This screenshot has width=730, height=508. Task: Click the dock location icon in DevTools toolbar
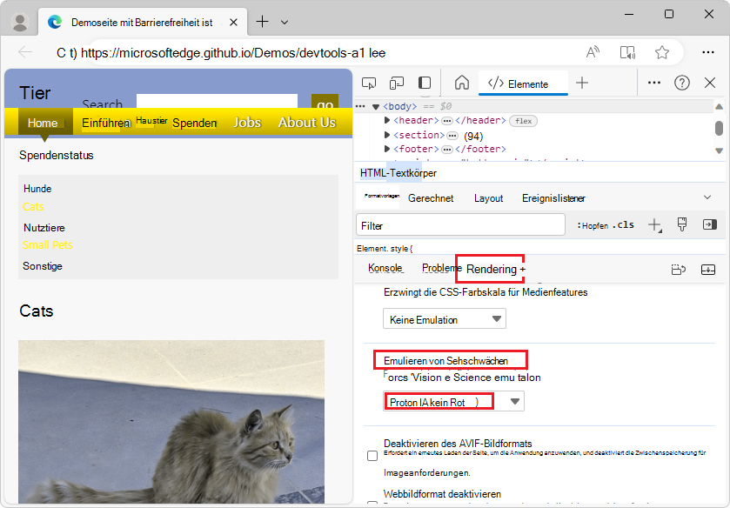[x=424, y=83]
